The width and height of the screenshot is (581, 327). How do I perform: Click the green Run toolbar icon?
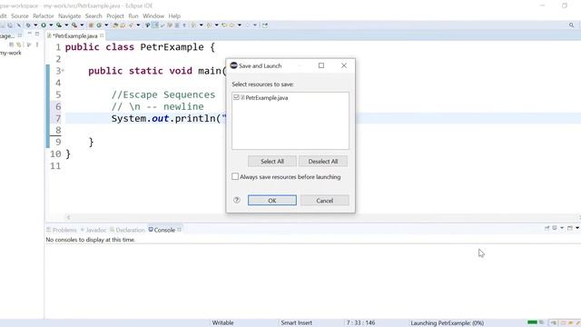point(44,25)
